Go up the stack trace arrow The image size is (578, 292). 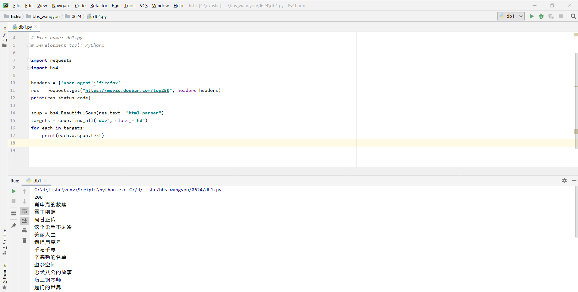(24, 191)
